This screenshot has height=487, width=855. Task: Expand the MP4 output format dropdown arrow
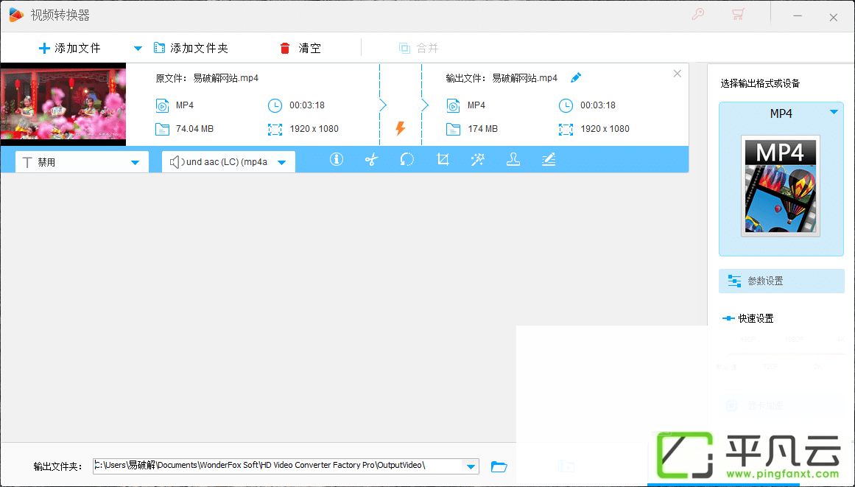(834, 112)
